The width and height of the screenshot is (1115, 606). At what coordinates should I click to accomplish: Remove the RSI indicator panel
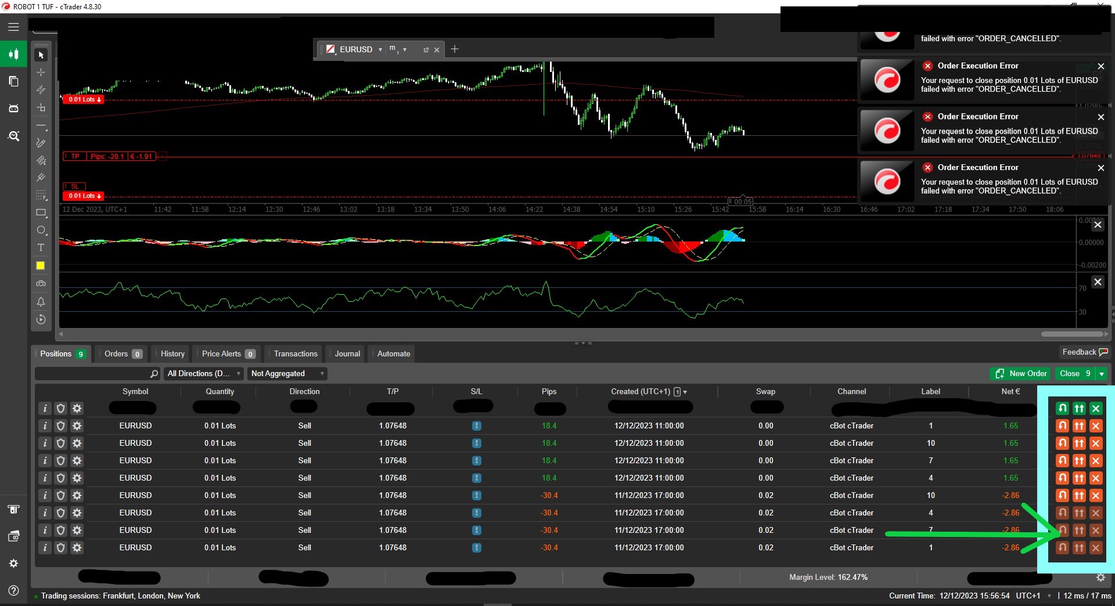click(1098, 282)
